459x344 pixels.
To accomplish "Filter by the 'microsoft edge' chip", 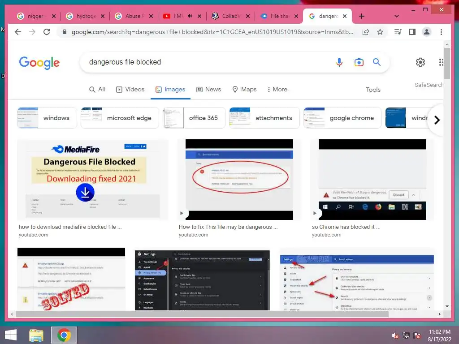I will 120,118.
